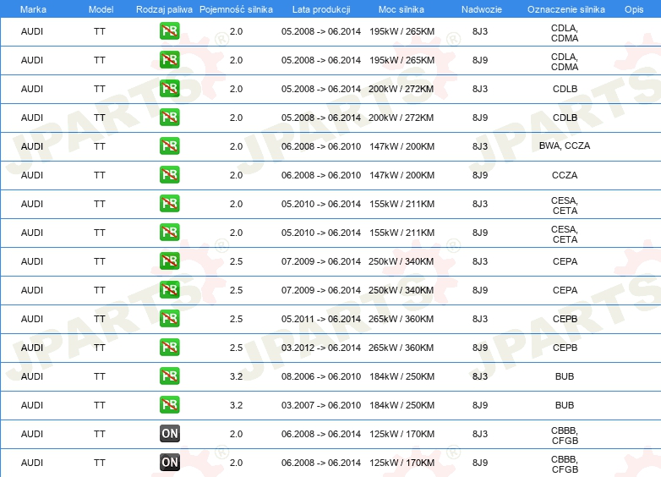Select 'CDLA, CDMA' in the 8J3 row

(565, 33)
